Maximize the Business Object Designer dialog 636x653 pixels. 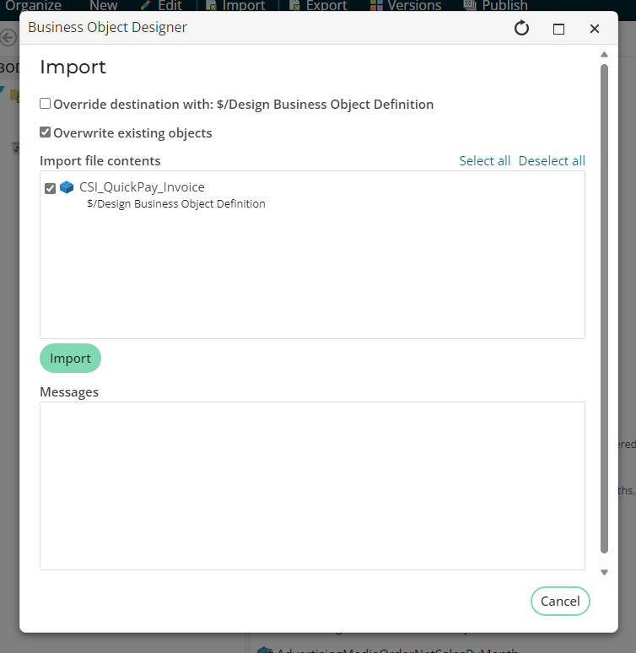point(558,29)
